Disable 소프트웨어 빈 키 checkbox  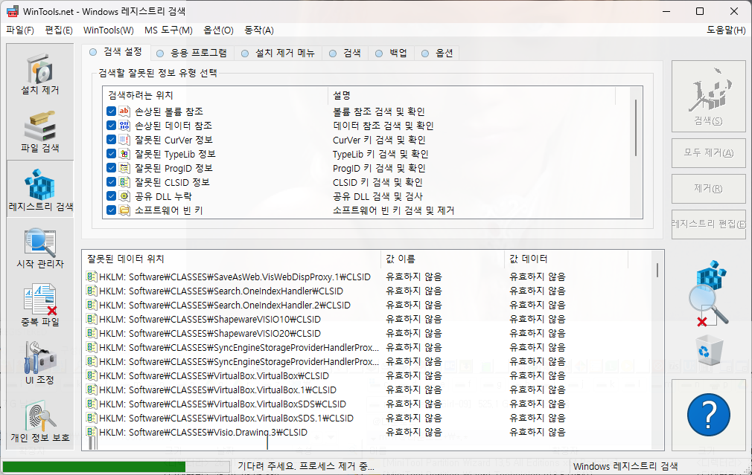[x=111, y=210]
